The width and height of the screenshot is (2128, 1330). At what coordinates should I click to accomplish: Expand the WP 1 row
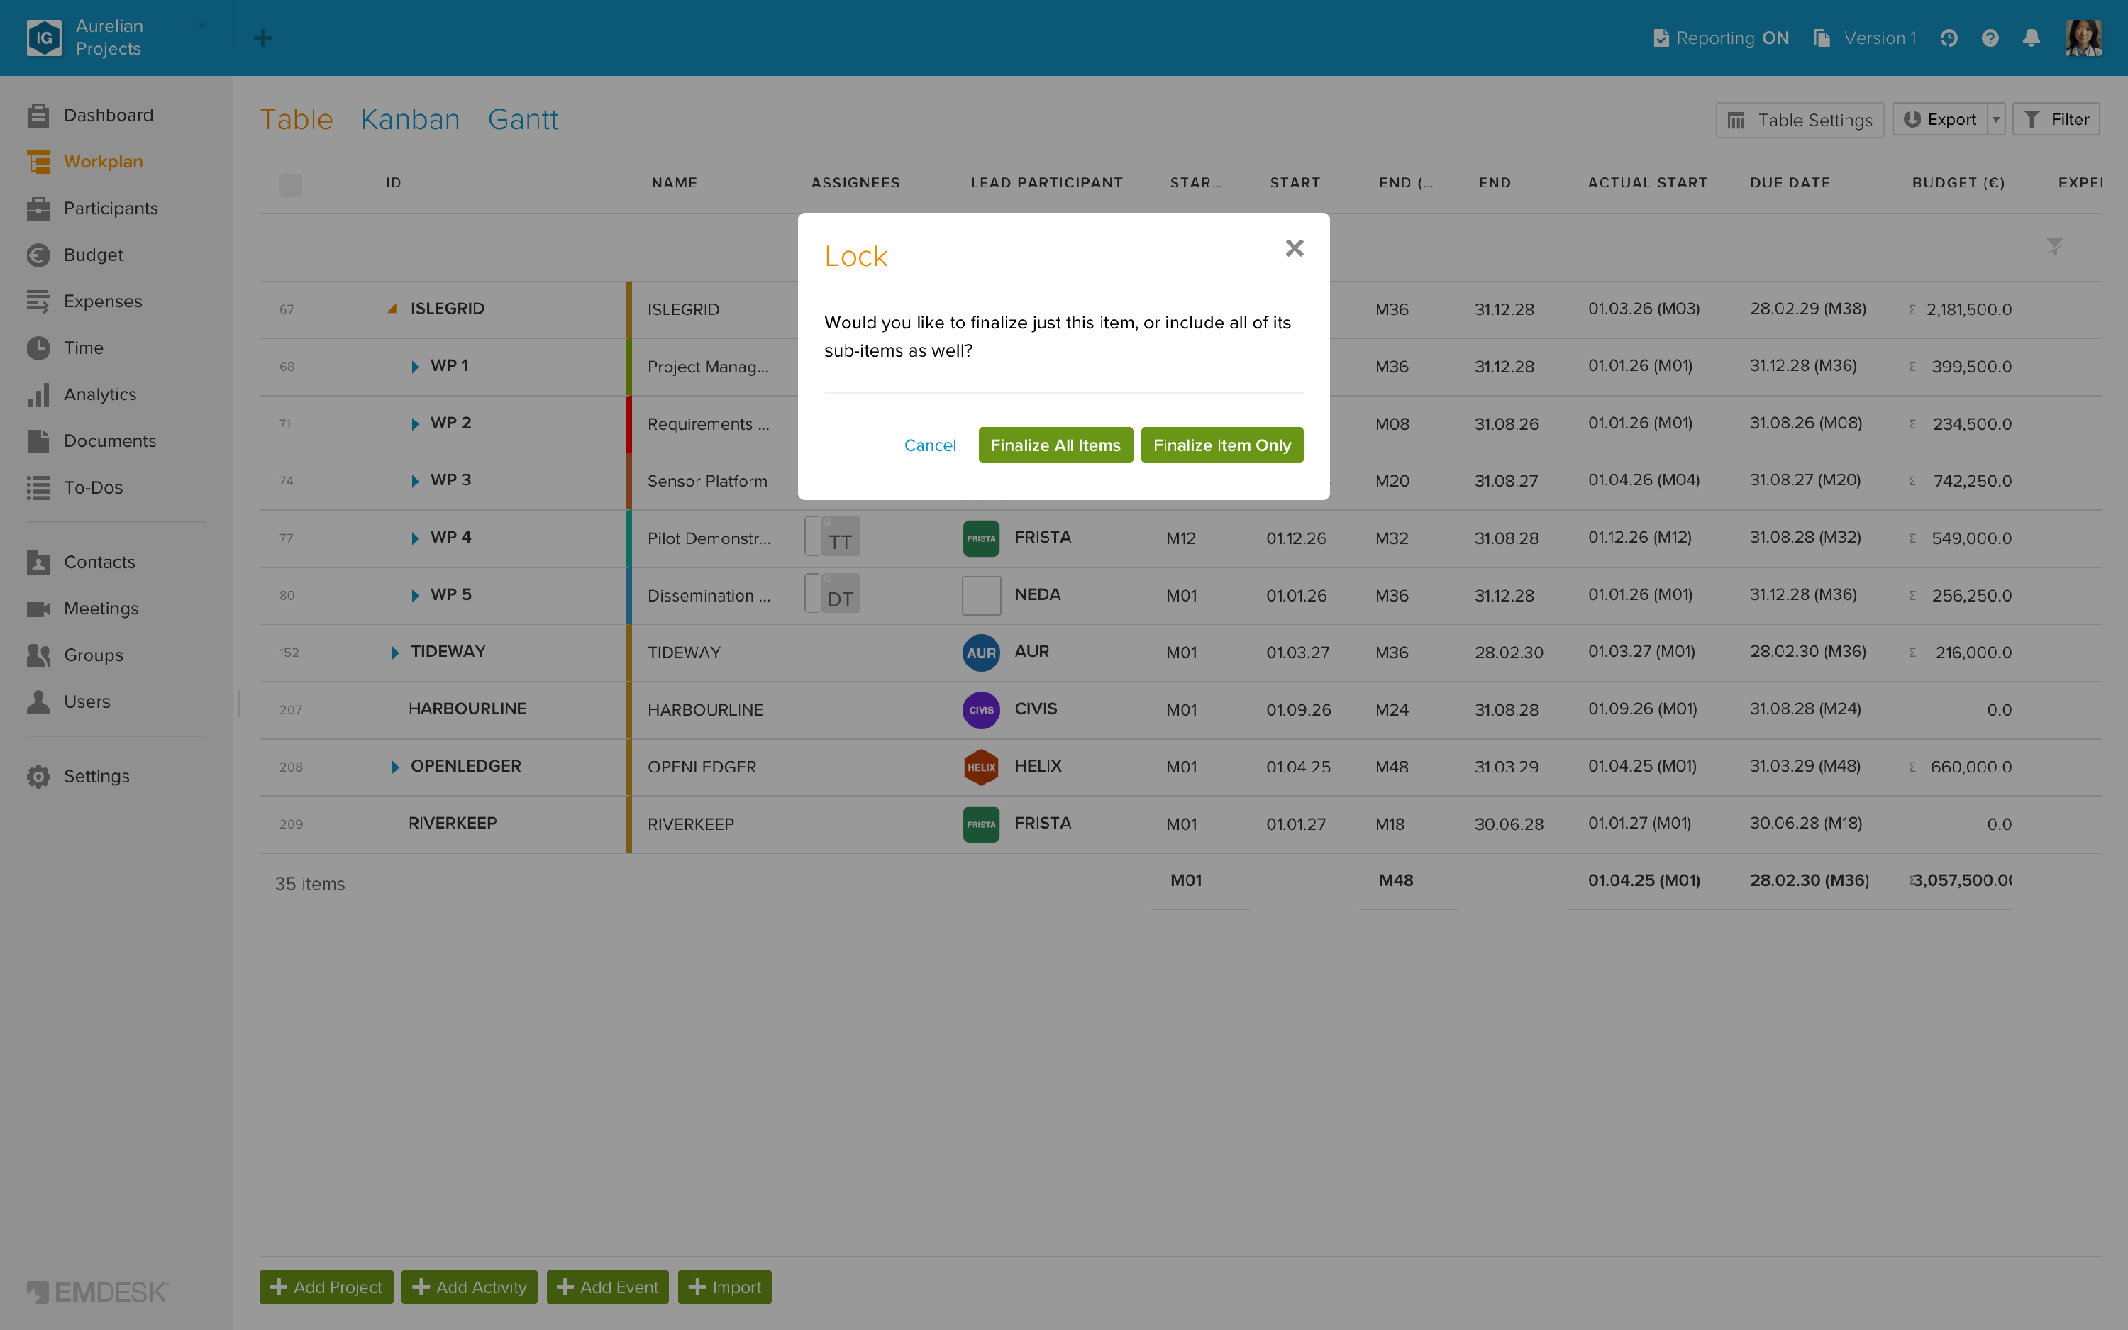[x=415, y=367]
